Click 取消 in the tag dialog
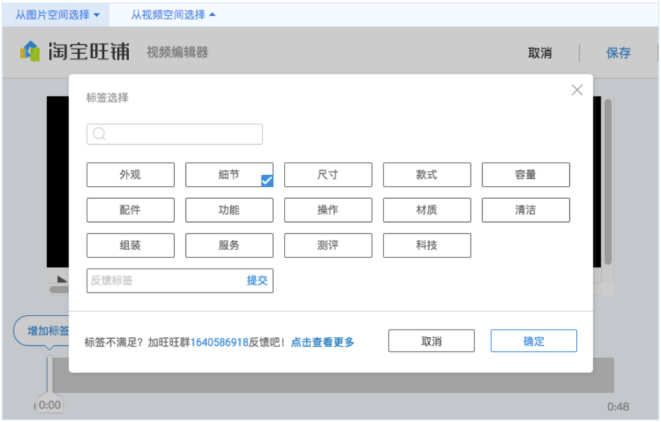Viewport: 661px width, 422px height. point(431,341)
